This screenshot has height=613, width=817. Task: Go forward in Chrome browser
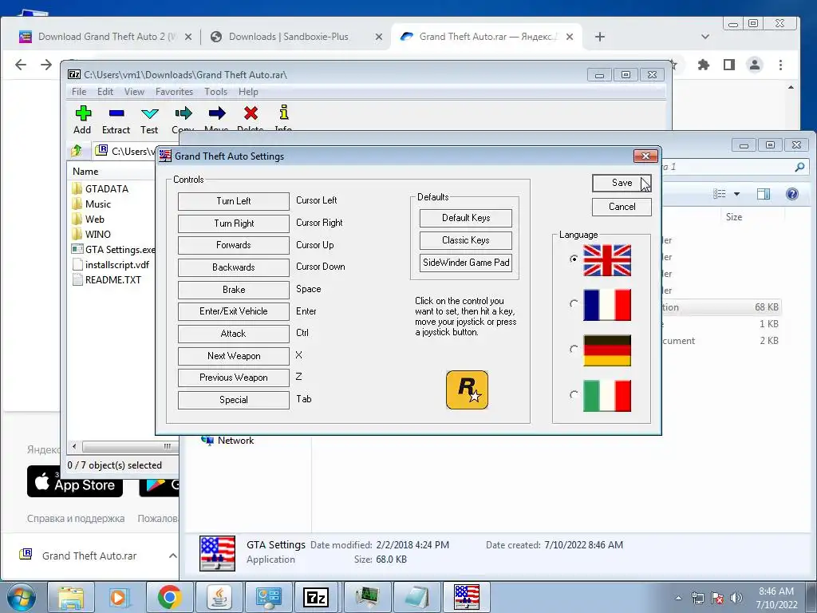(46, 65)
